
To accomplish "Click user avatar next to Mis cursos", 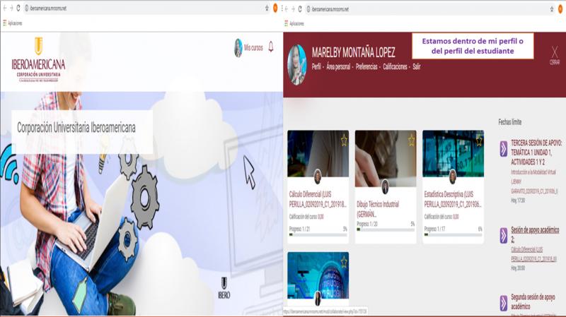I will tap(238, 48).
